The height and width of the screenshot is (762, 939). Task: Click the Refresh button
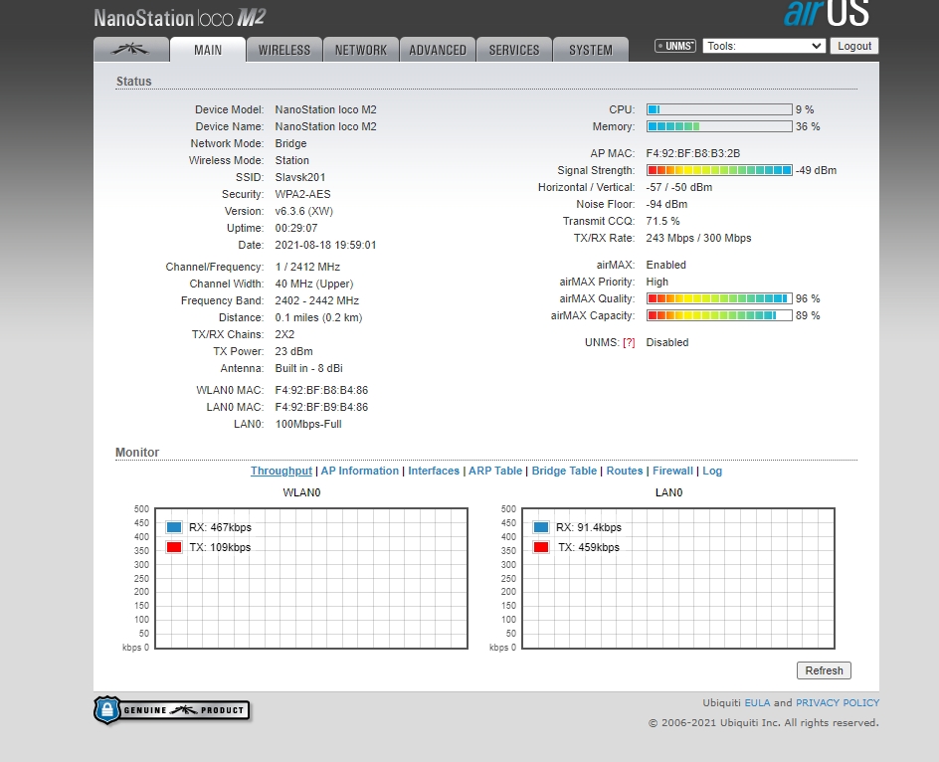(x=824, y=670)
